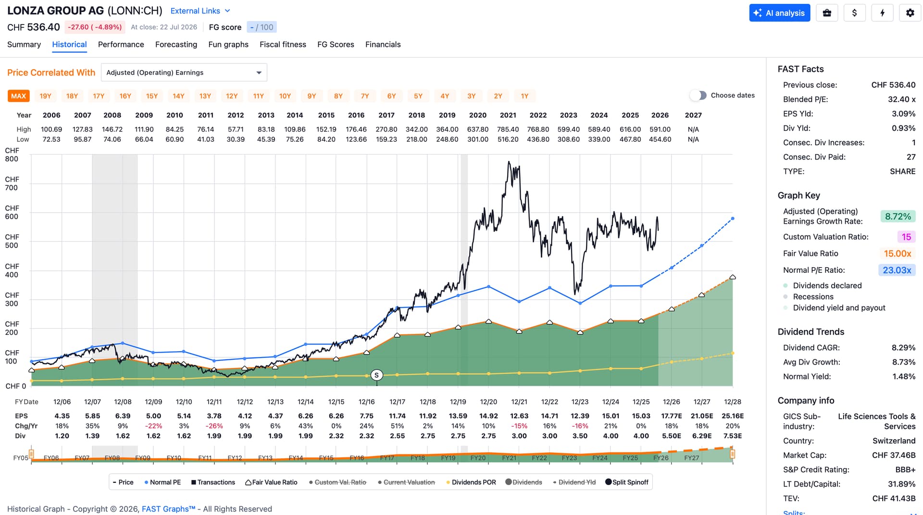Open the Fun graphs tab
This screenshot has height=515, width=923.
pyautogui.click(x=228, y=45)
